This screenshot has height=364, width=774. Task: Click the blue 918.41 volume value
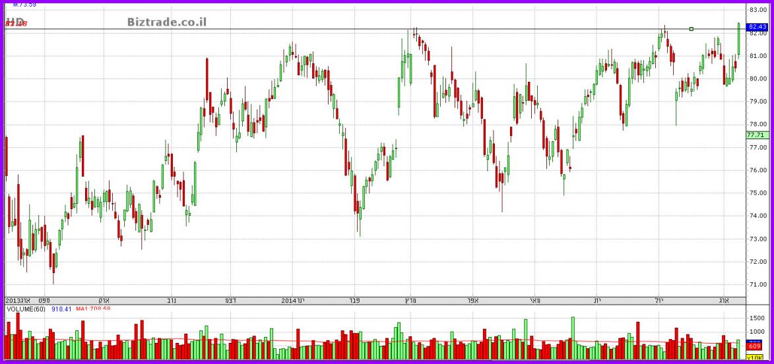61,309
